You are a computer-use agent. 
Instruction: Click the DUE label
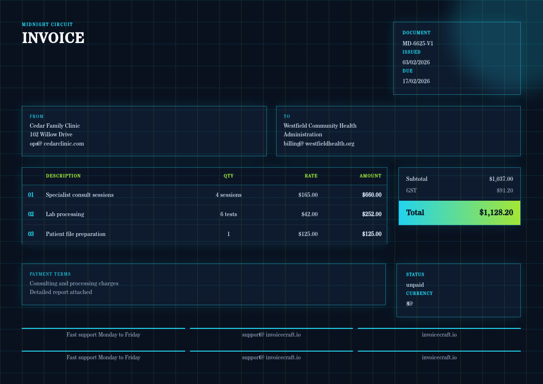[408, 71]
